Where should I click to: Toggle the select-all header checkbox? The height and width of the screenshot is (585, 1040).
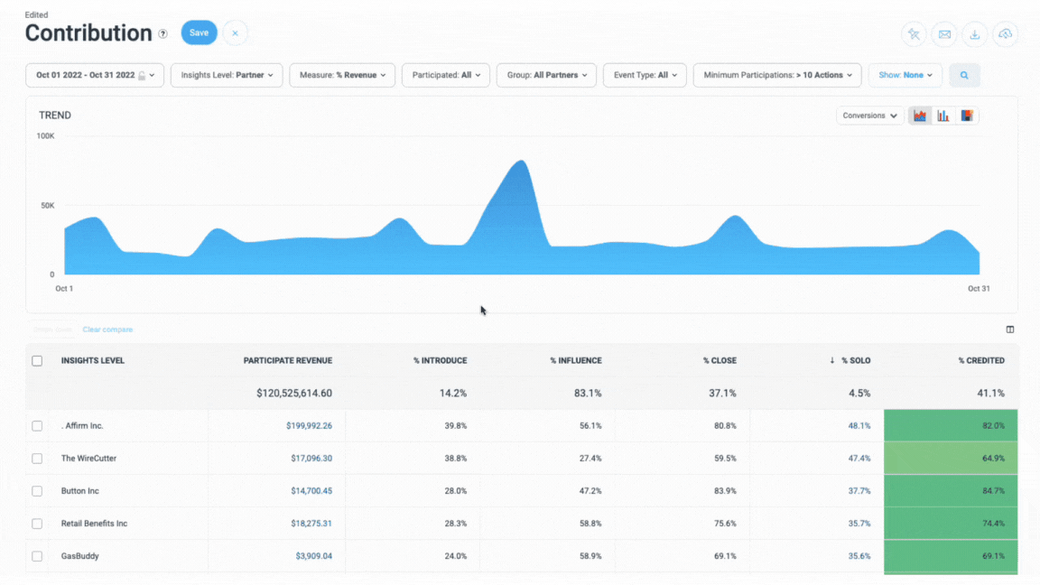37,361
